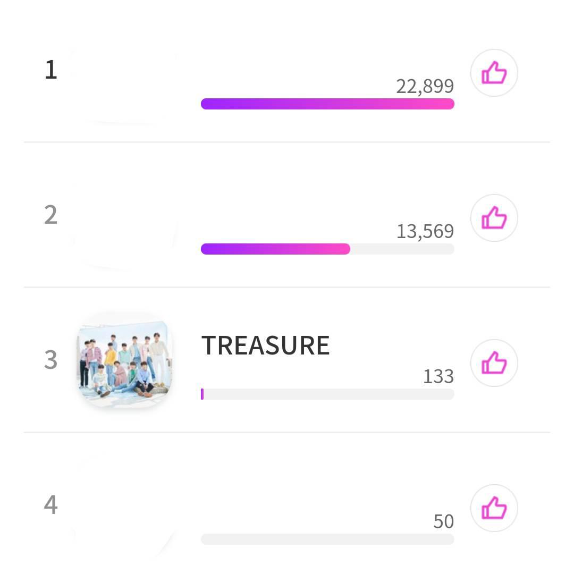Click the rank number 4
Screen dimensions: 574x574
[50, 505]
